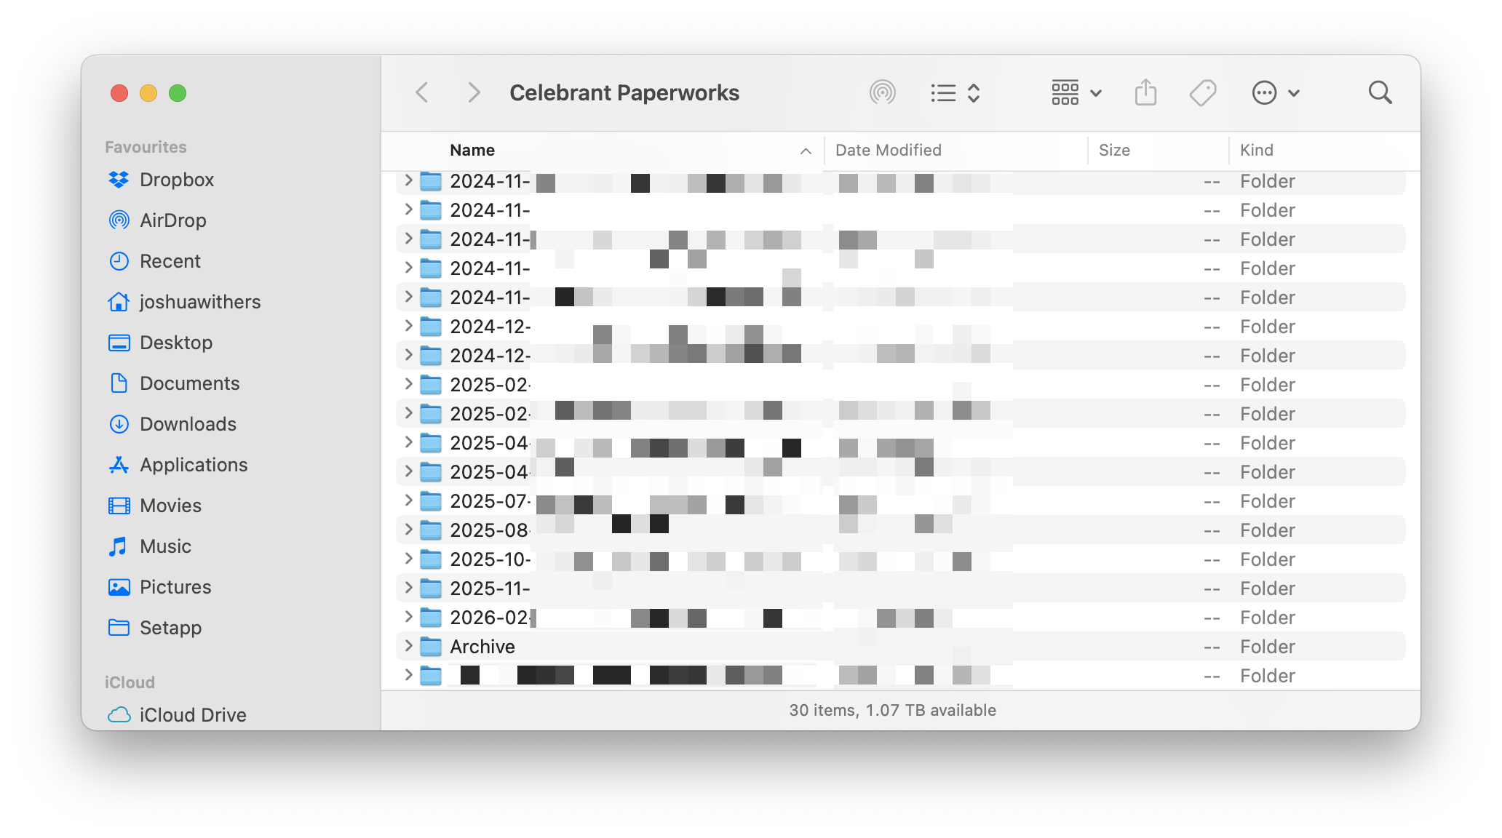Screen dimensions: 1502x838
Task: Click the AirDrop toolbar icon
Action: [x=882, y=93]
